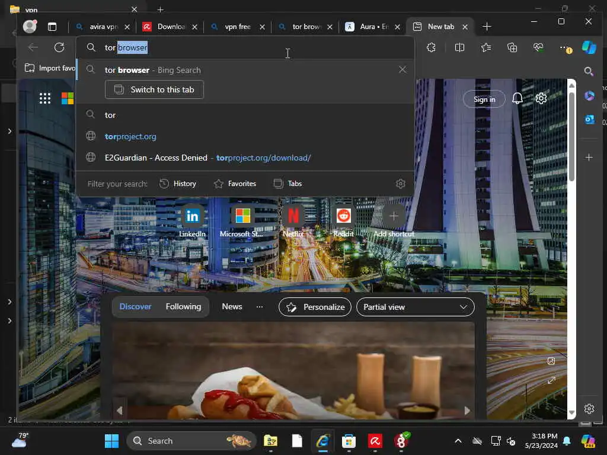Go to previous story with left arrow
Screen dimensions: 607x455
click(120, 410)
